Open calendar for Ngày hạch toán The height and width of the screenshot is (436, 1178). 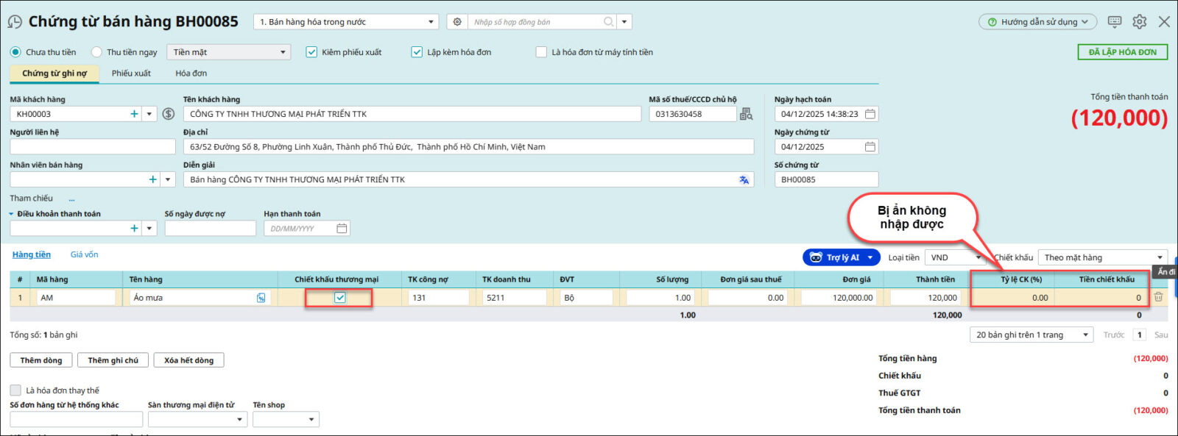(870, 114)
